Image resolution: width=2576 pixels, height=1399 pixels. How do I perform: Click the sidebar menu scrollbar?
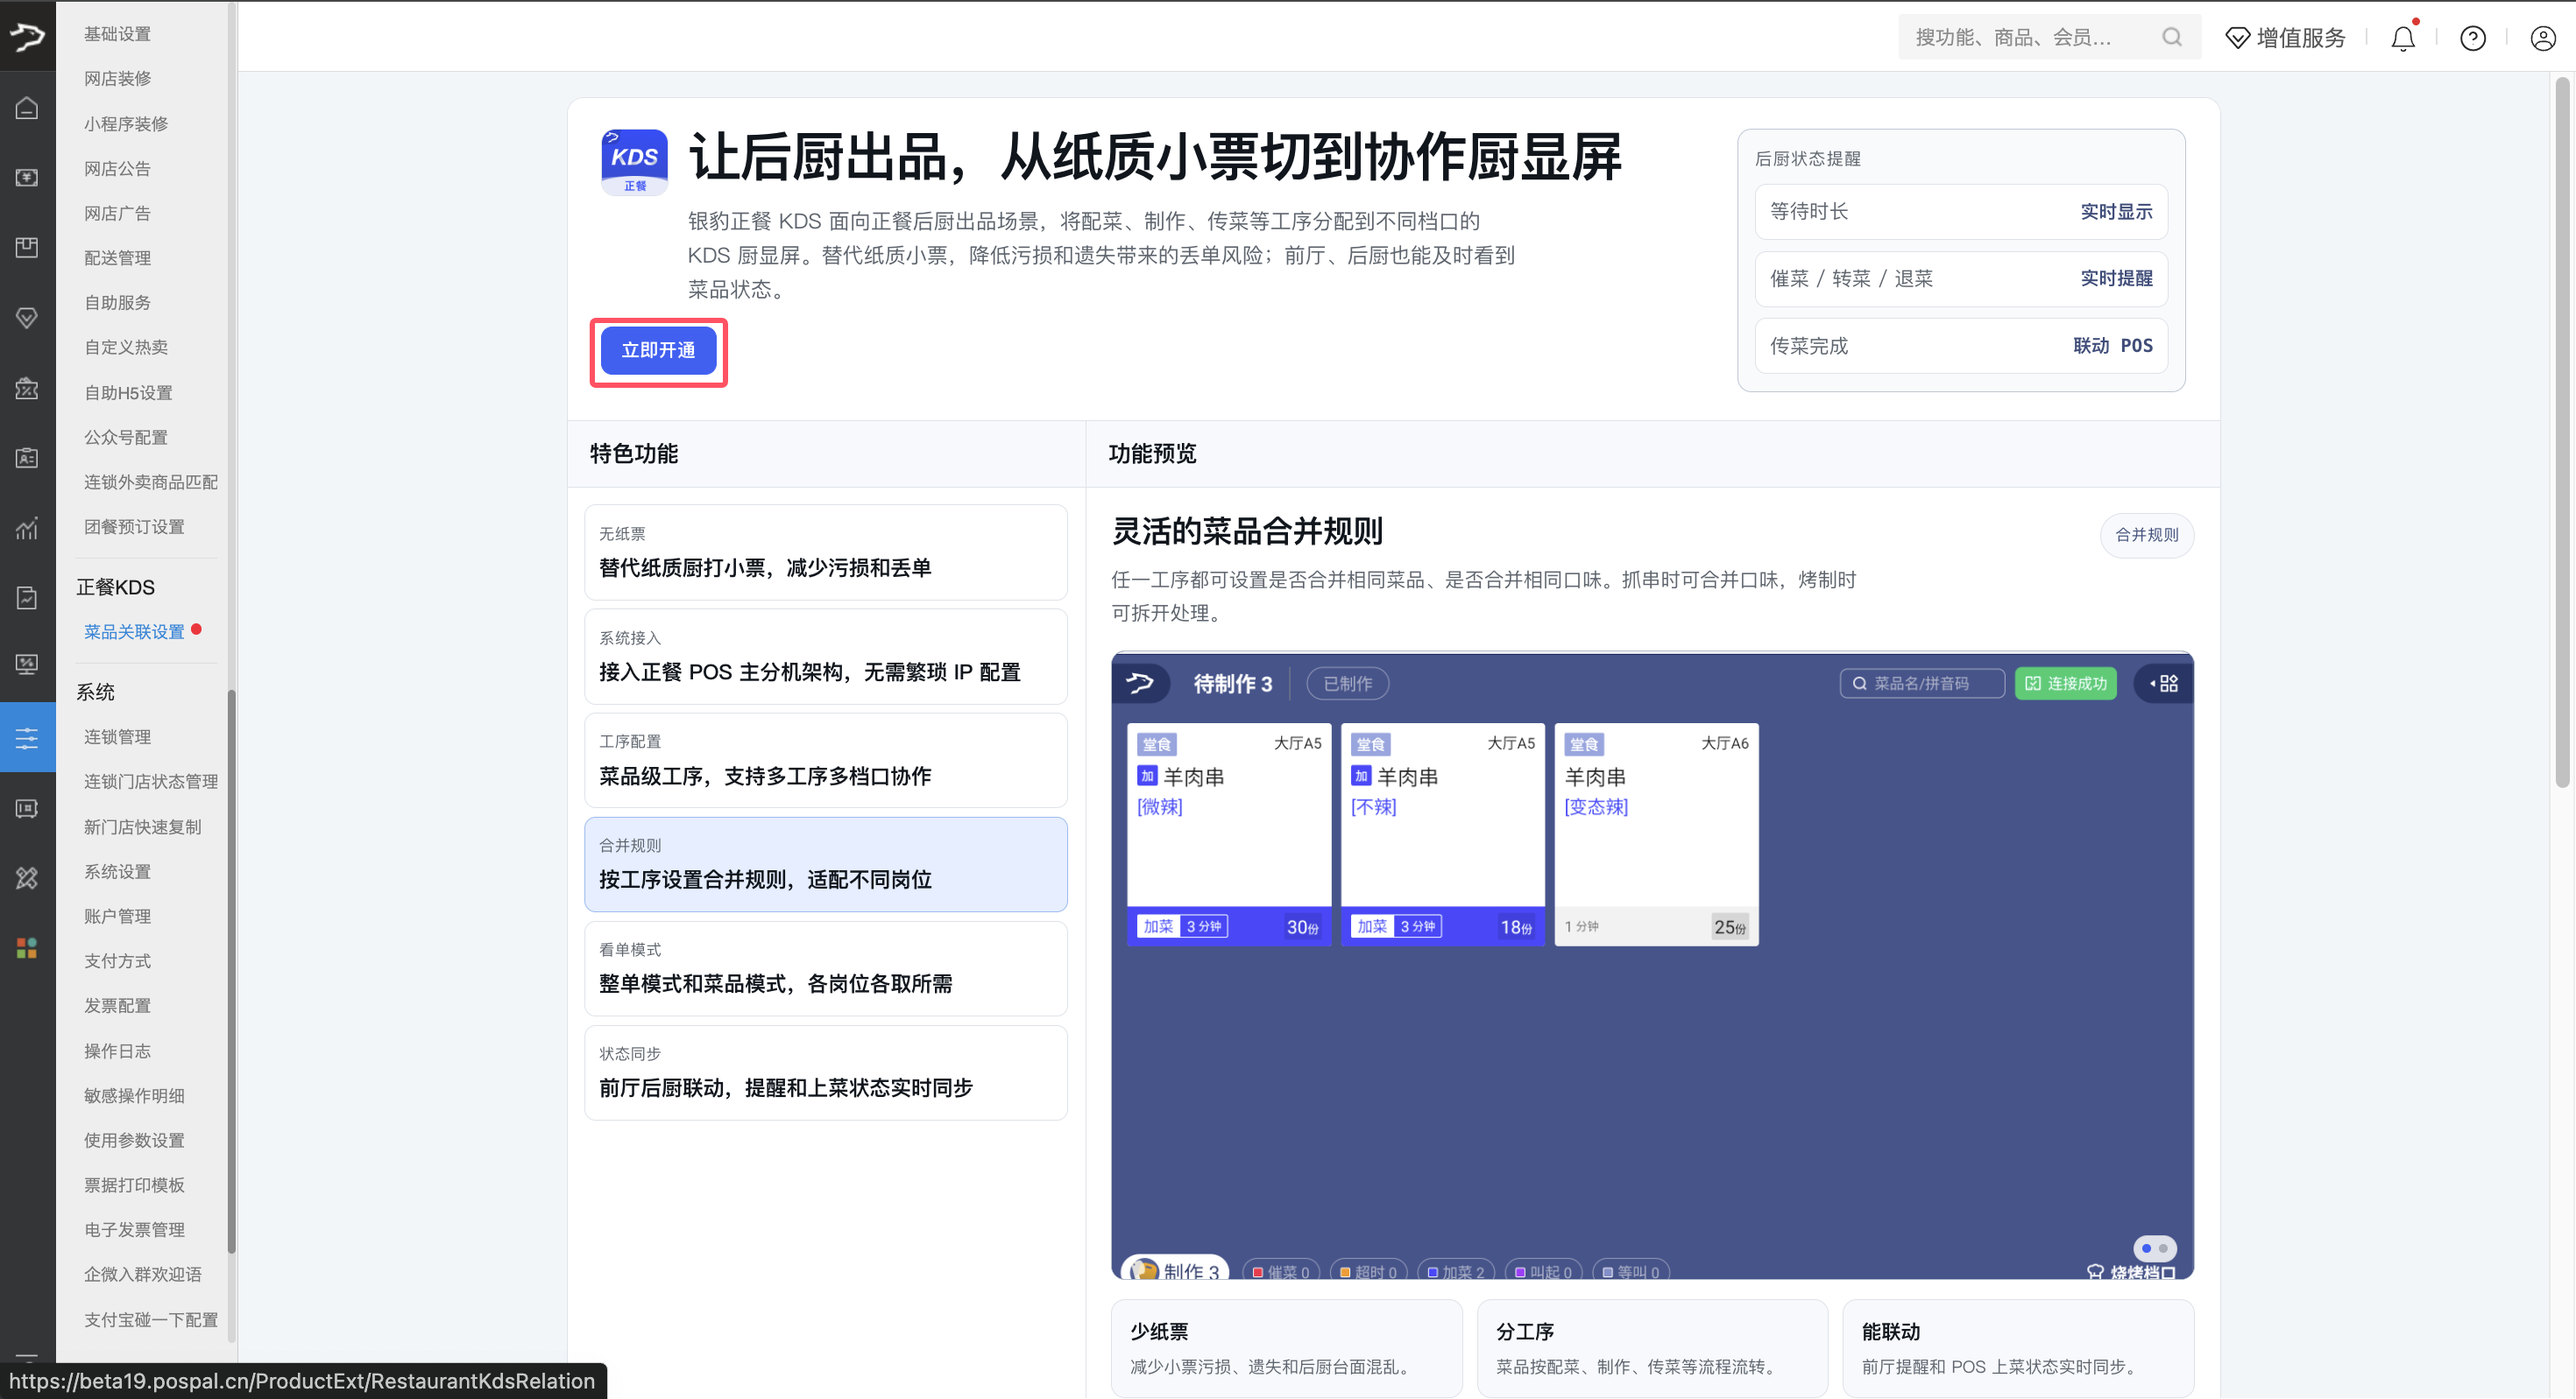pyautogui.click(x=232, y=969)
